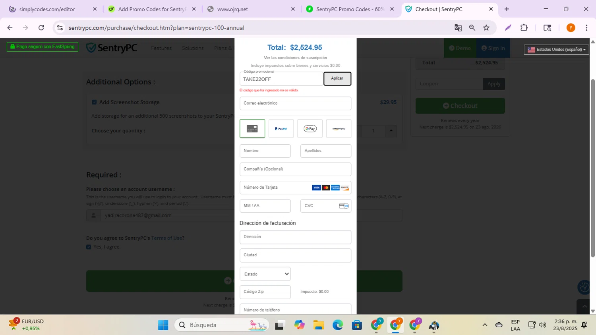Open Features menu in site header

pos(161,48)
